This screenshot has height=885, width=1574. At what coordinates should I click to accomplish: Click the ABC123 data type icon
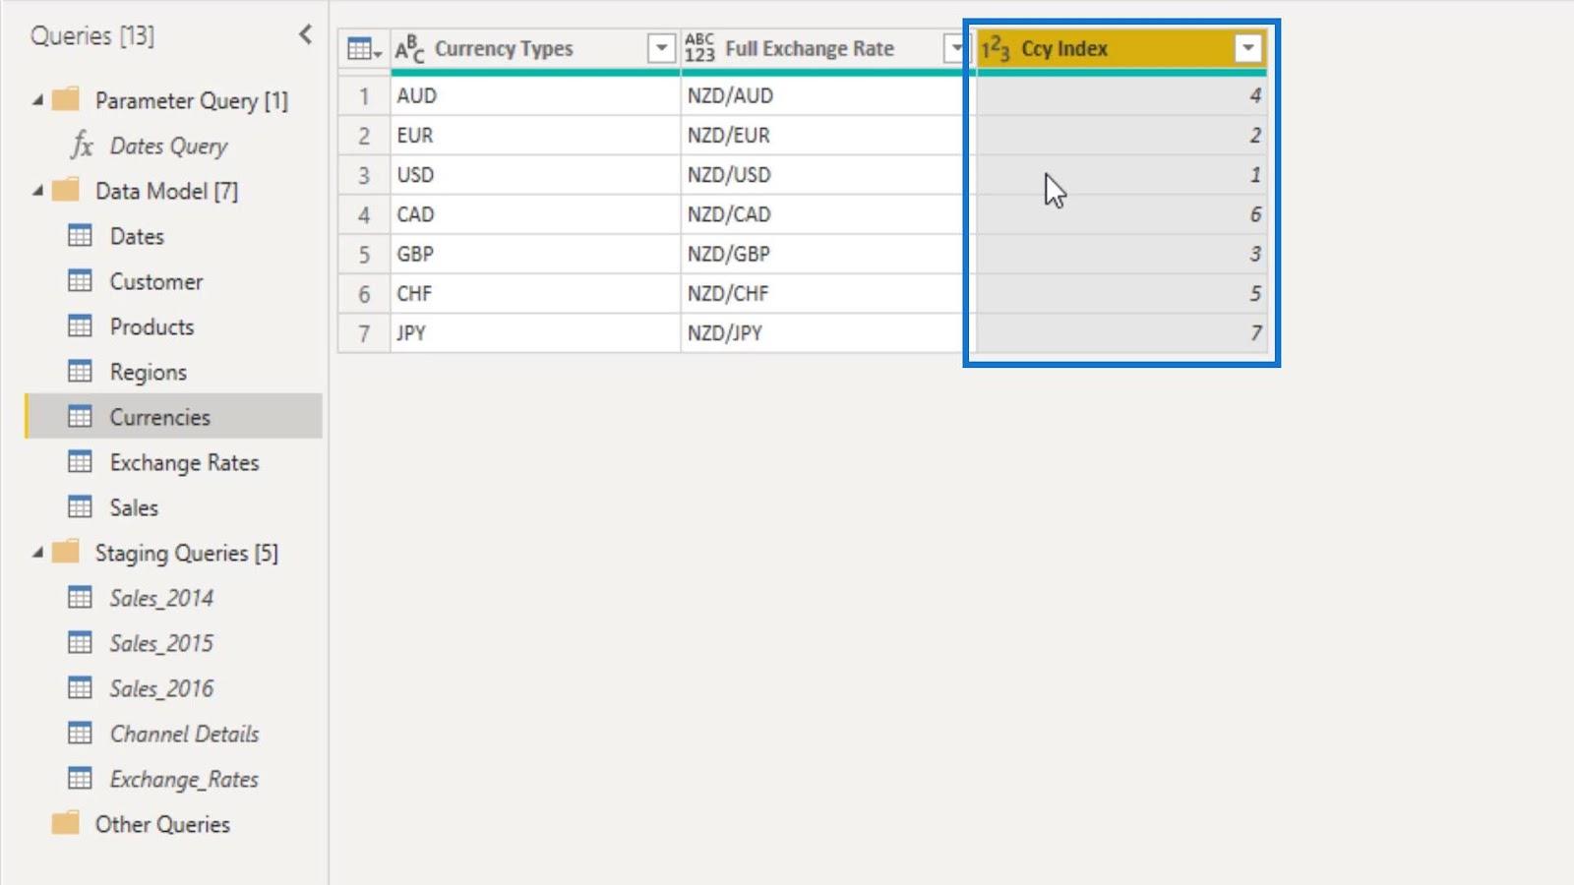[x=699, y=49]
